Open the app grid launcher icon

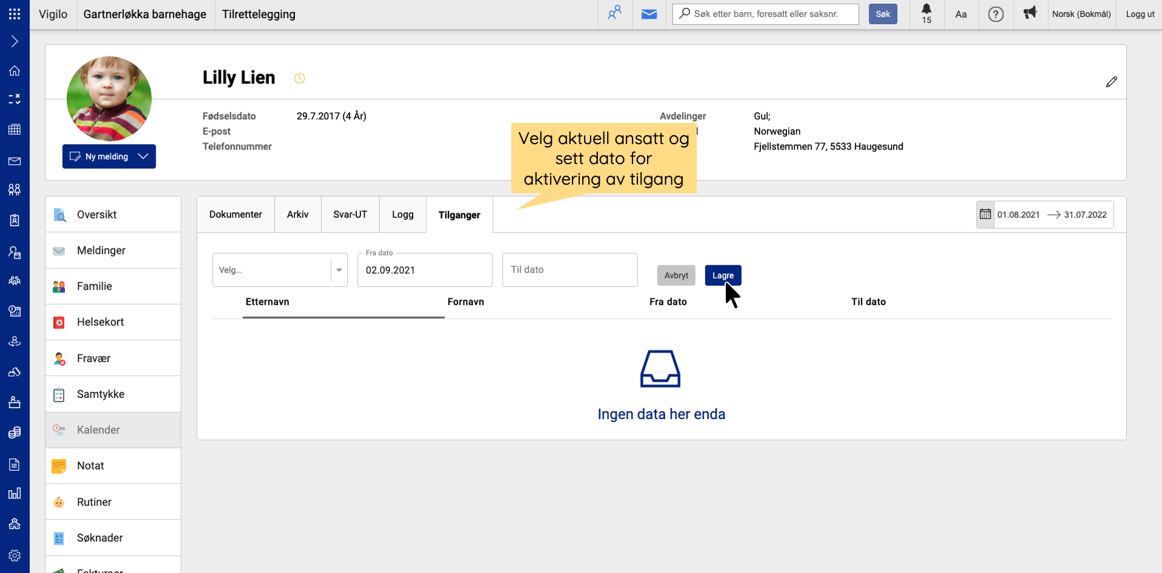(x=15, y=14)
